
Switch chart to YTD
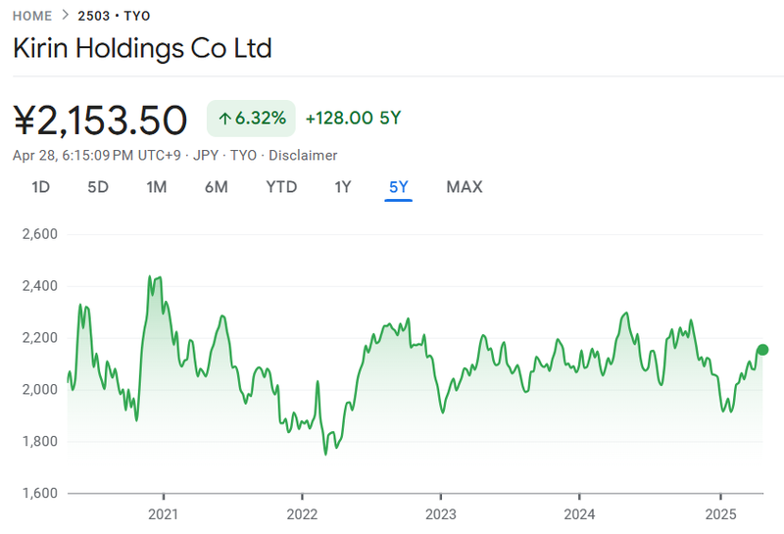coord(281,187)
